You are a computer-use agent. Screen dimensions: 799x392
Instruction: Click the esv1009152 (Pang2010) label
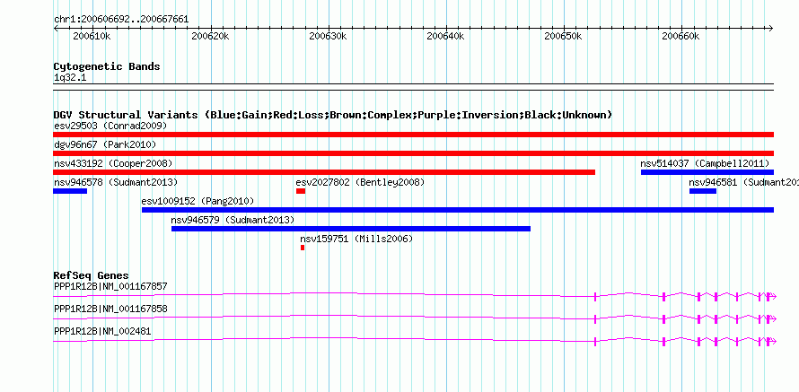[198, 201]
